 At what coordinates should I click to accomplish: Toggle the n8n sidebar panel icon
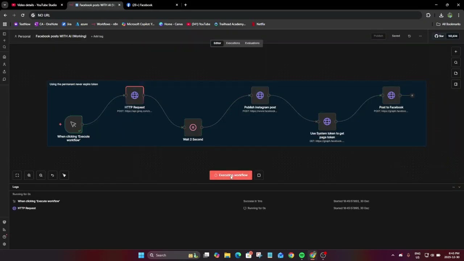(x=4, y=34)
